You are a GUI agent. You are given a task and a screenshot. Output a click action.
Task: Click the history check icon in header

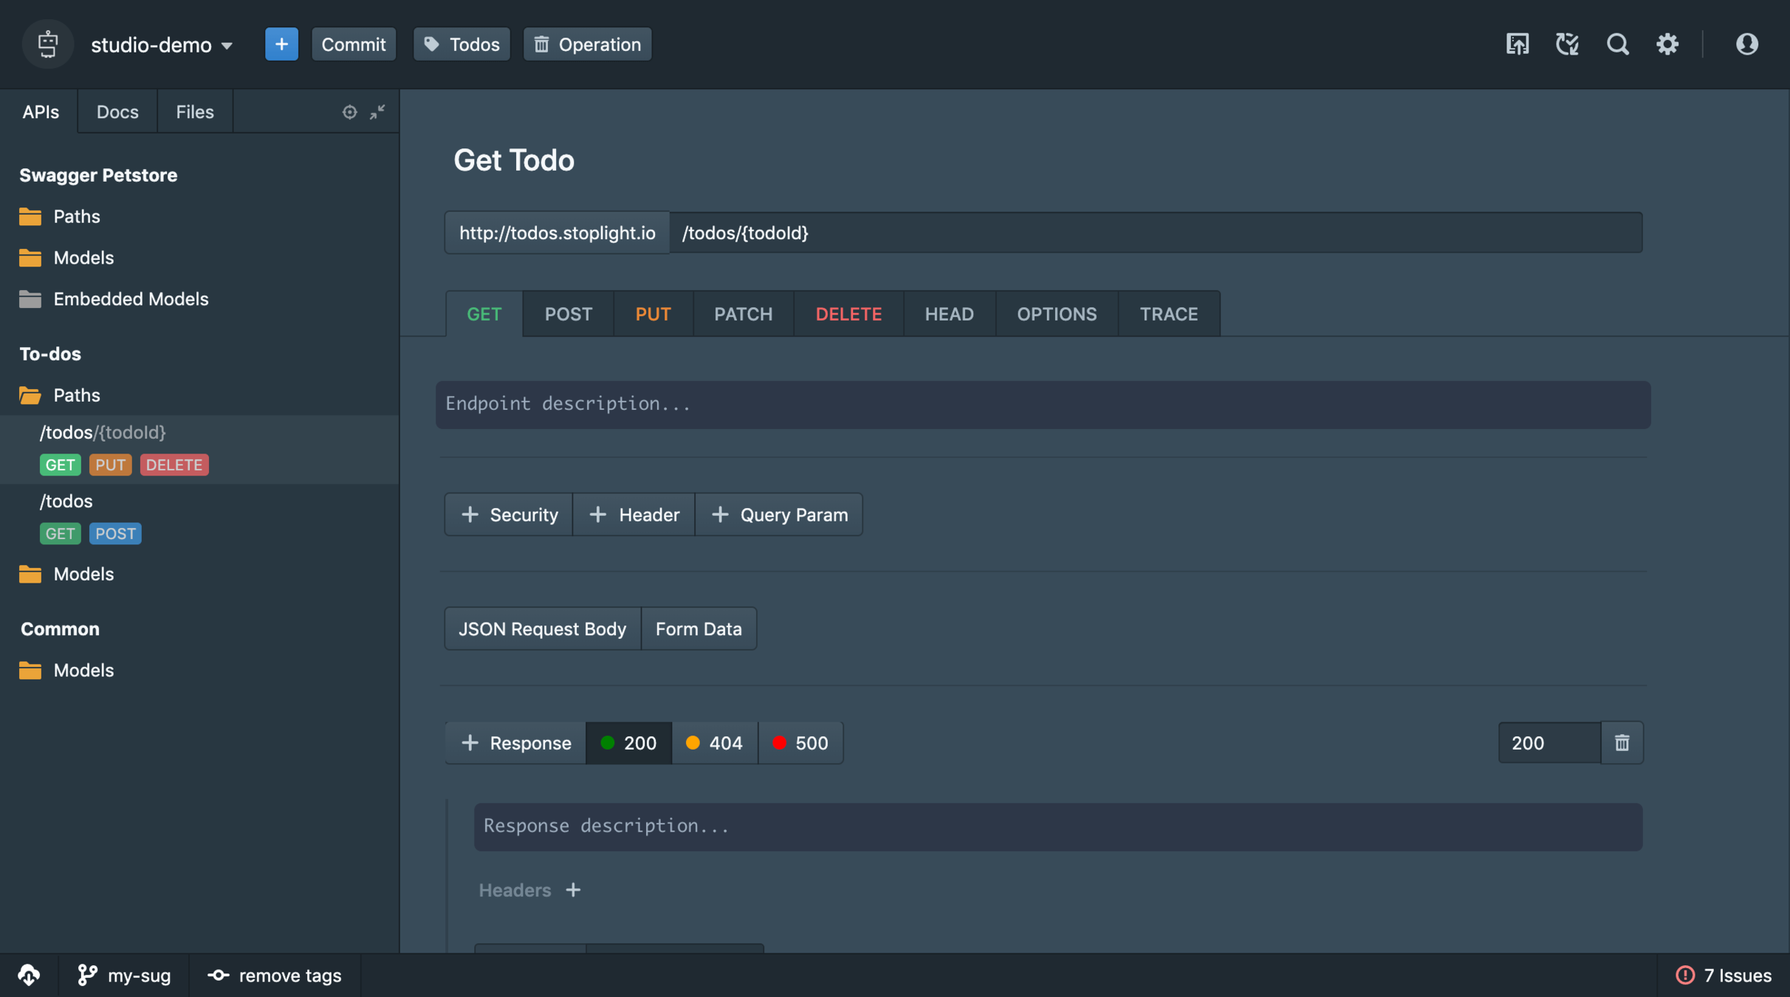[x=1567, y=44]
